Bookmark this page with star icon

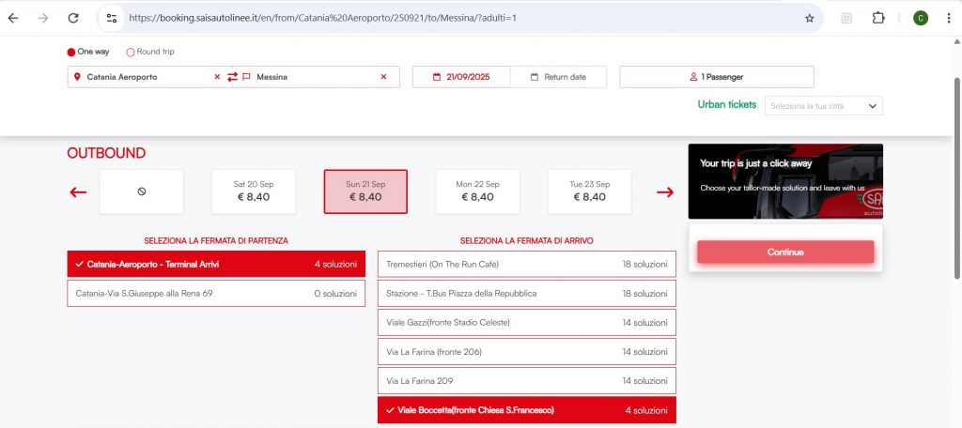coord(809,18)
